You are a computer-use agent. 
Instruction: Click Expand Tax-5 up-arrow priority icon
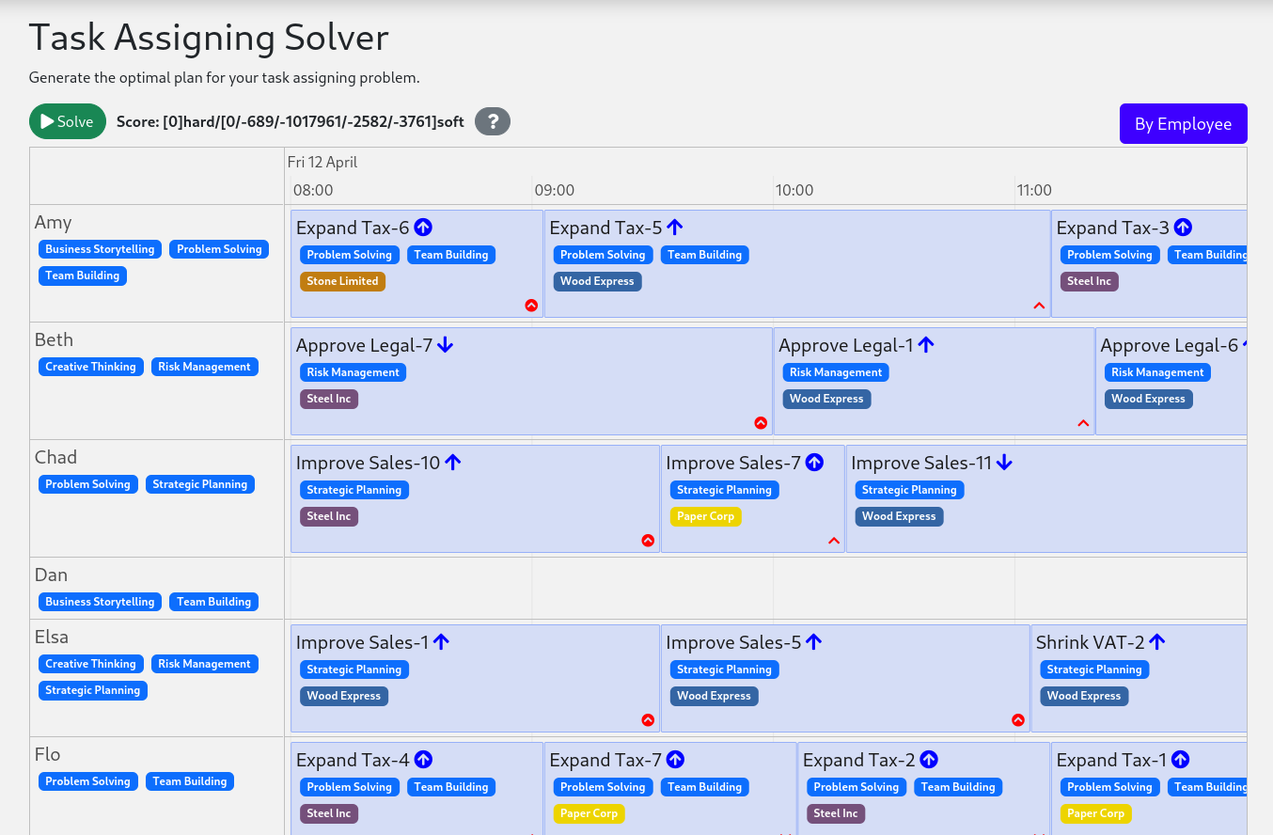coord(675,228)
